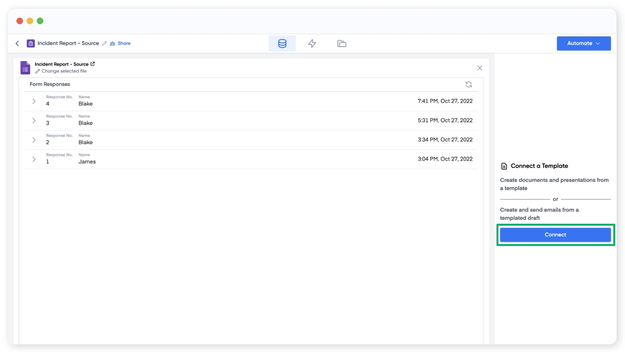This screenshot has height=352, width=625.
Task: Click the purple Incident Report form icon
Action: [x=30, y=43]
